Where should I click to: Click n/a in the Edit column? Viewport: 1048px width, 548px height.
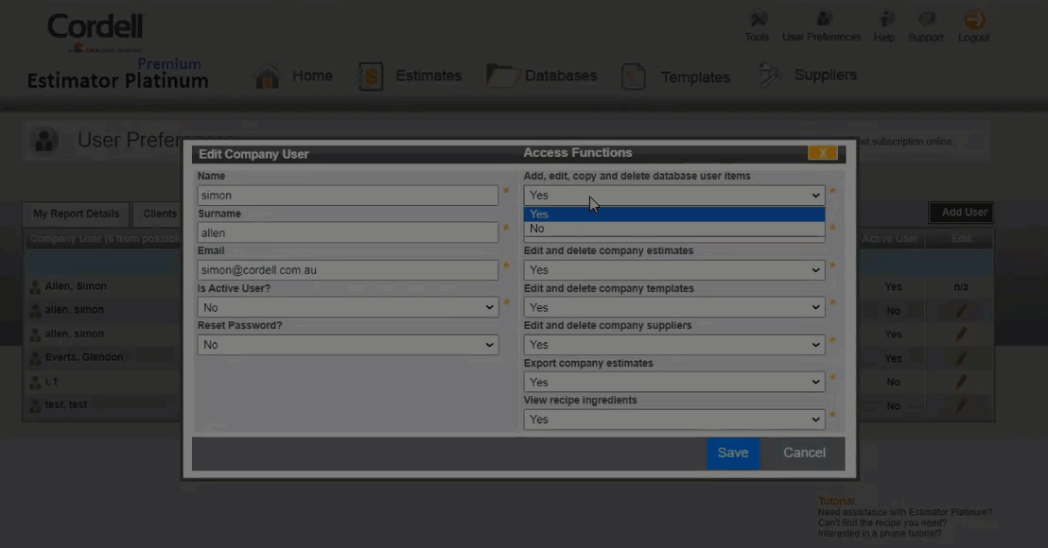[x=961, y=287]
